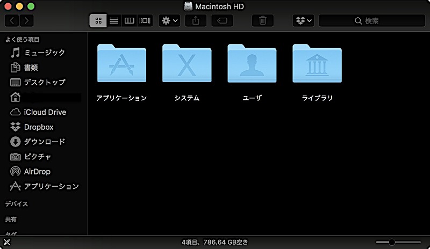The width and height of the screenshot is (430, 249).
Task: Expand the 共有 sidebar section
Action: (11, 219)
